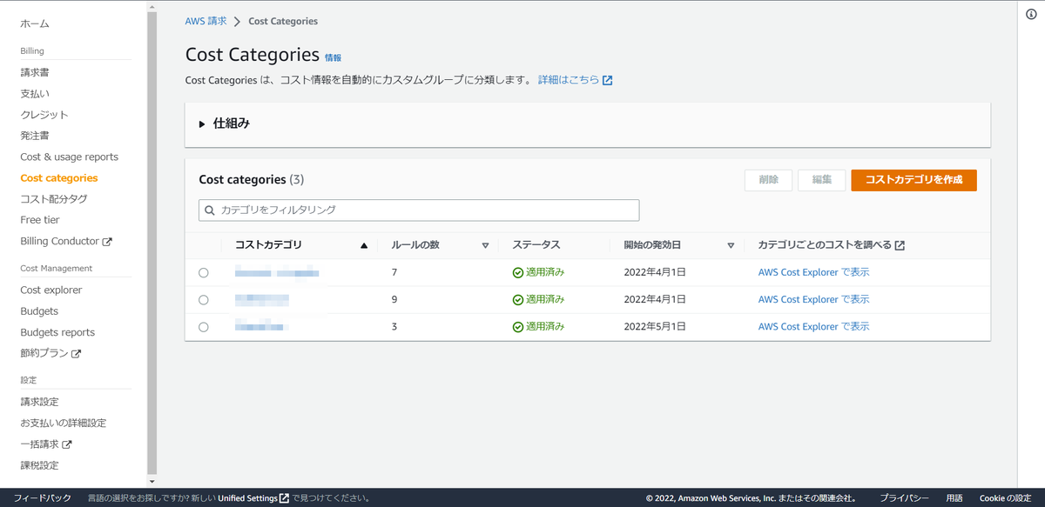The width and height of the screenshot is (1045, 507).
Task: Select the radio button for the 7-rule category
Action: (x=204, y=273)
